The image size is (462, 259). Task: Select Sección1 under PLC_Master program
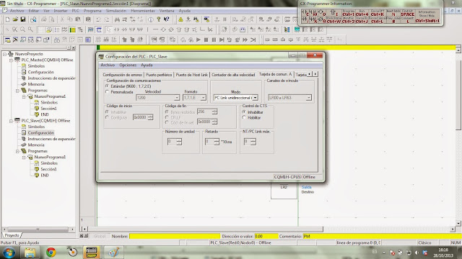48,109
